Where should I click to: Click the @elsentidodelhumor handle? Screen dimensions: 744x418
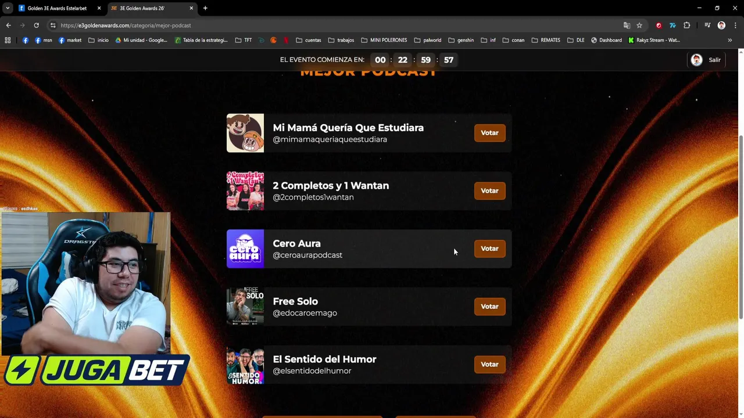pos(312,371)
